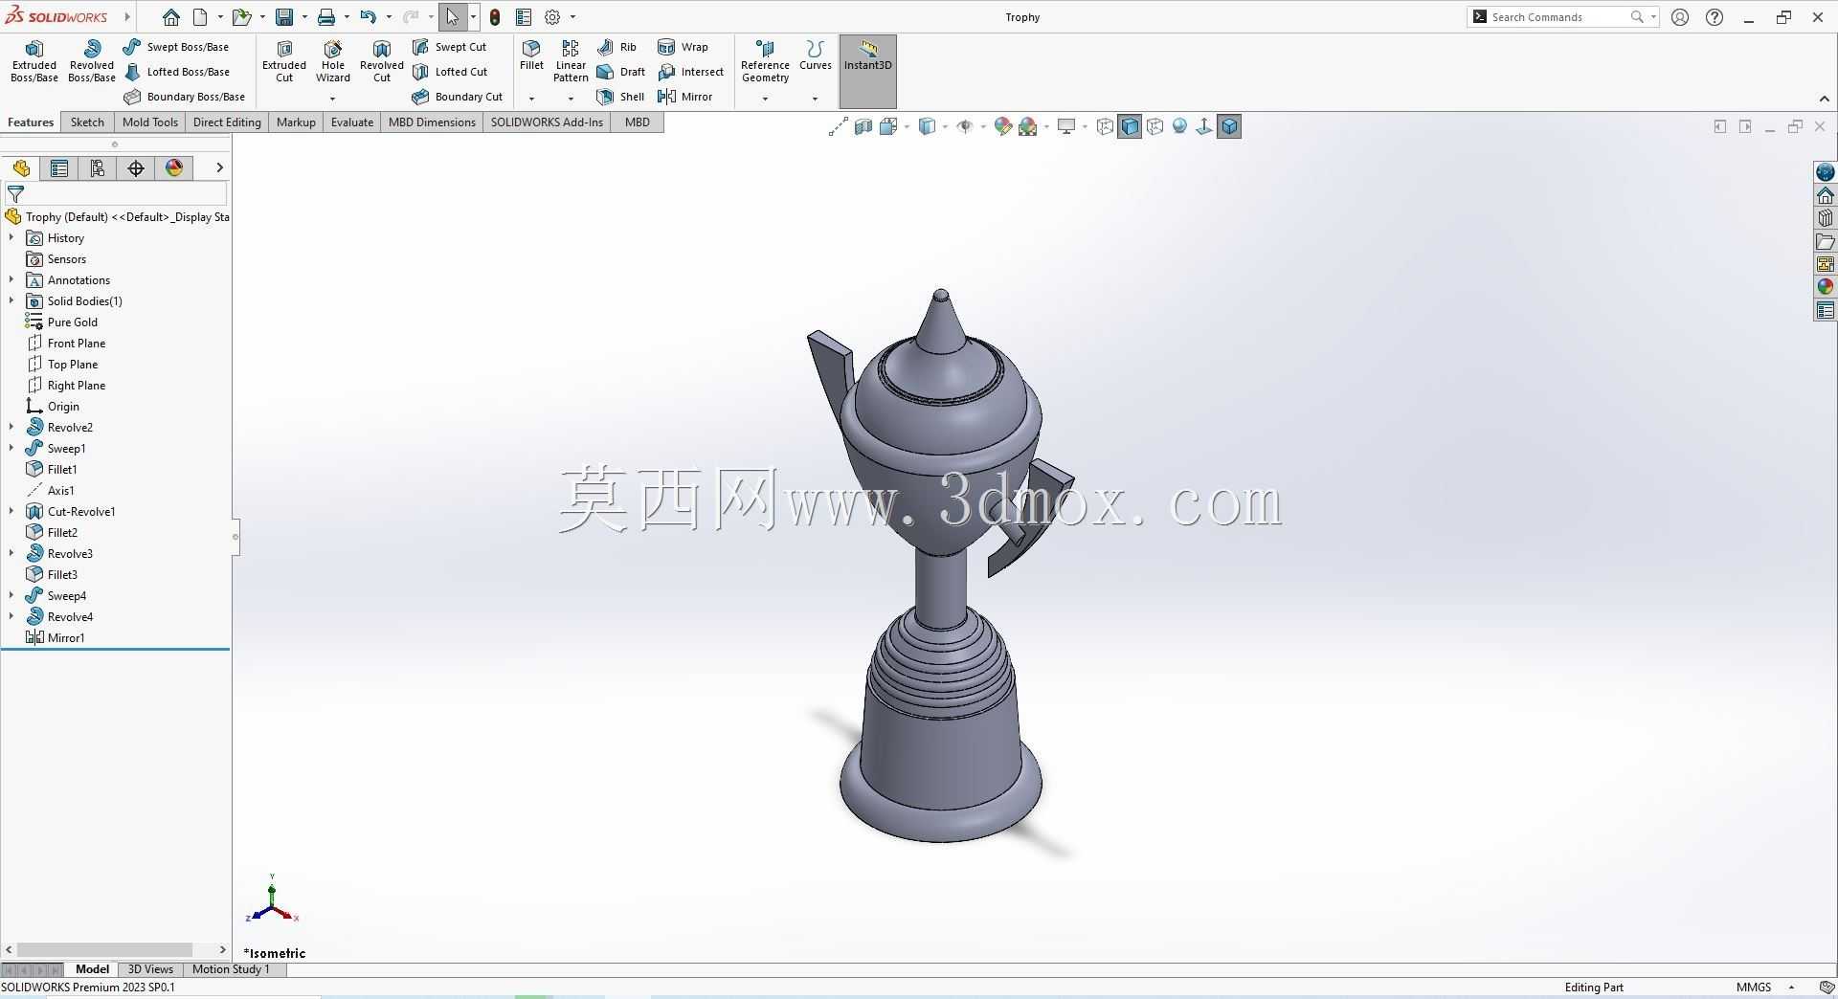Screen dimensions: 1838x999
Task: Select the Revolved Cut tool
Action: click(x=382, y=61)
